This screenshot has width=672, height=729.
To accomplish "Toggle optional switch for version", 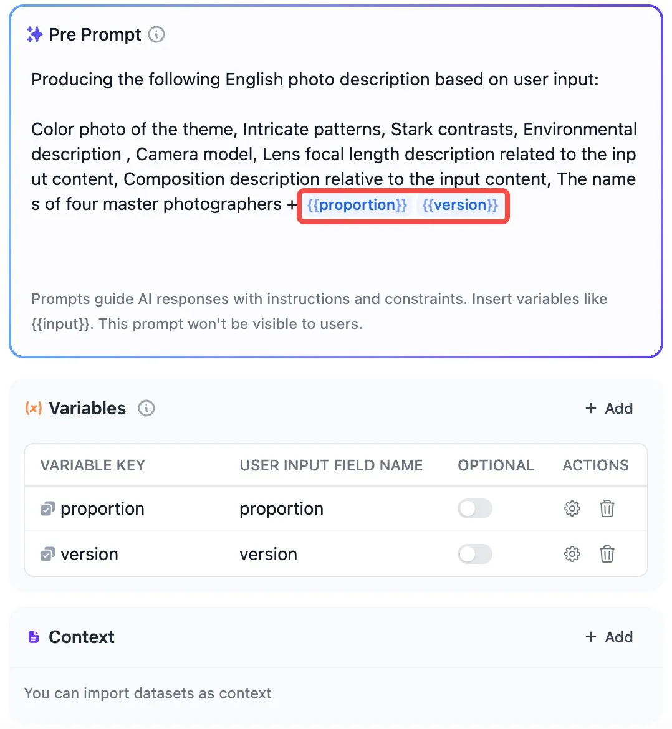I will click(475, 554).
